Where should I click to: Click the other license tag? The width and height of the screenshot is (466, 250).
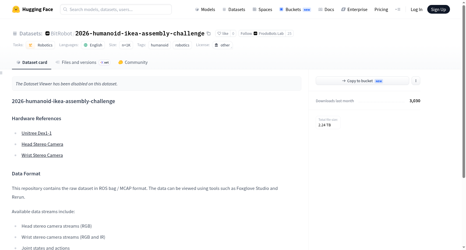click(x=222, y=45)
